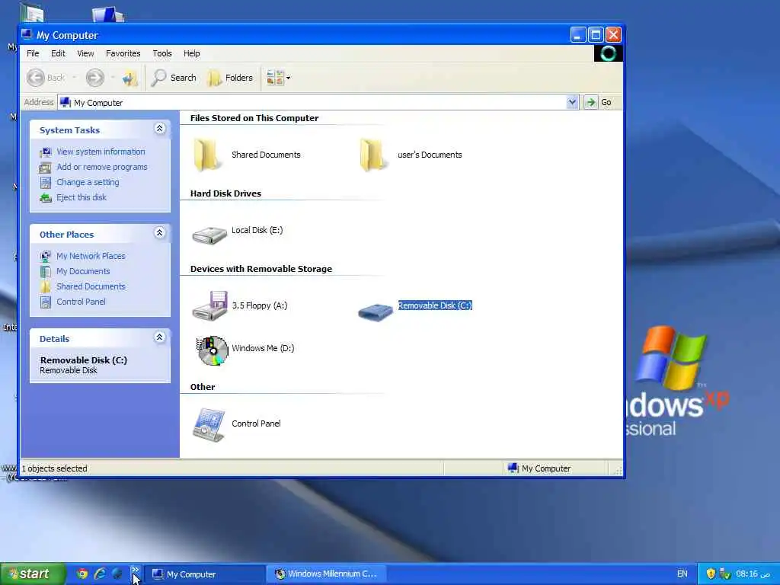Click the system clock in tray

pos(753,574)
